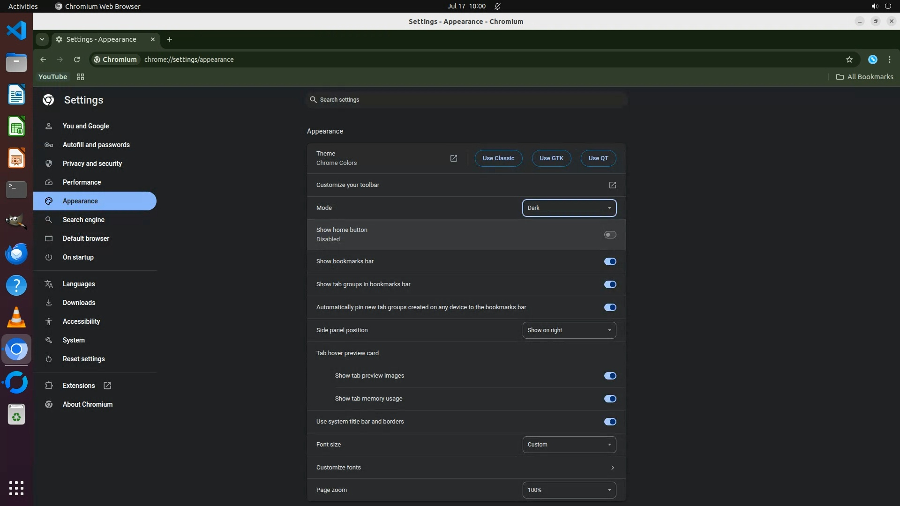Open the tab search dropdown arrow
Screen dimensions: 900x506
(x=42, y=39)
